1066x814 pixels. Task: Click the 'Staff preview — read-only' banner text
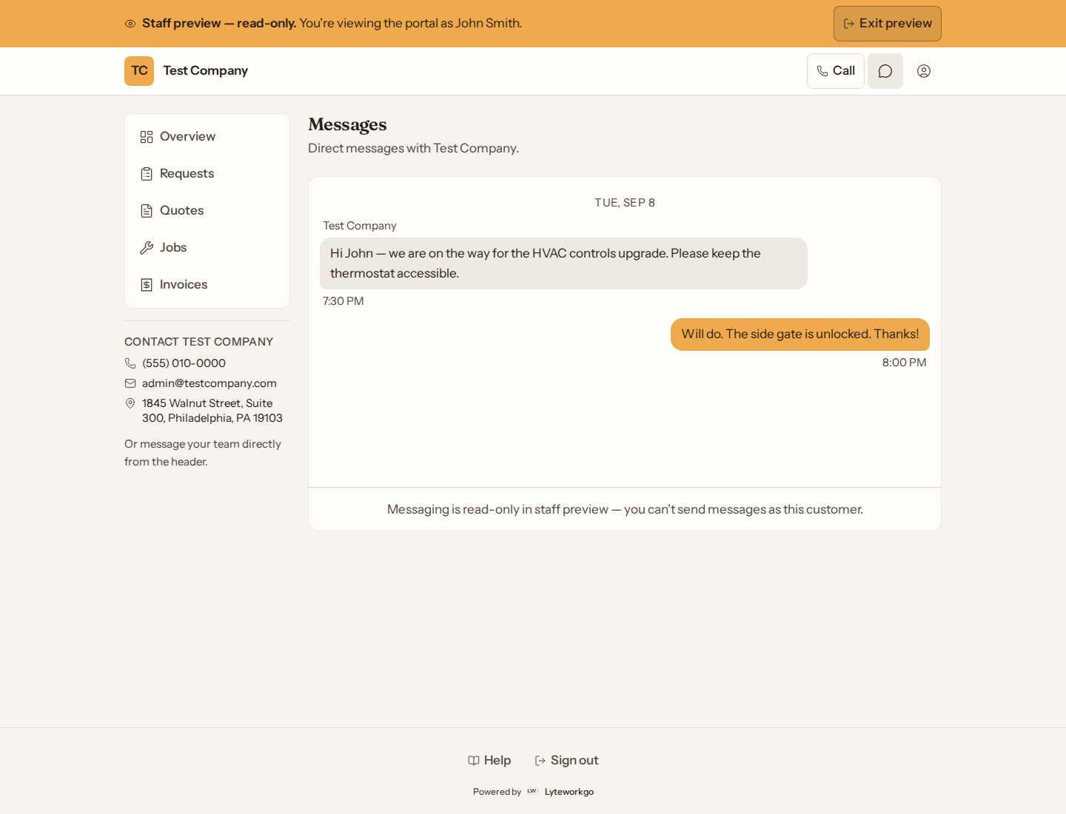click(x=219, y=24)
